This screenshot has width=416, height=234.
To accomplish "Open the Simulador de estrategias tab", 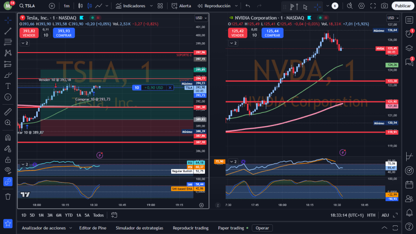I will [x=139, y=228].
